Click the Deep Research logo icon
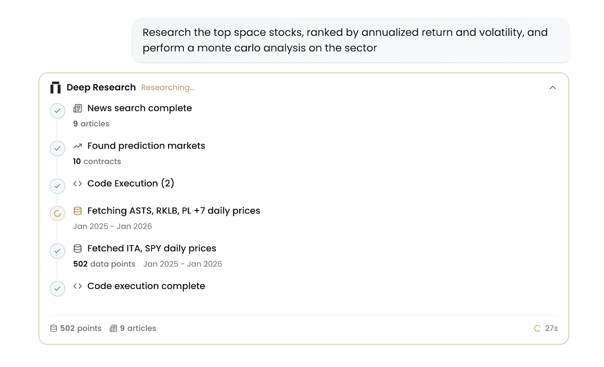604x367 pixels. click(56, 87)
